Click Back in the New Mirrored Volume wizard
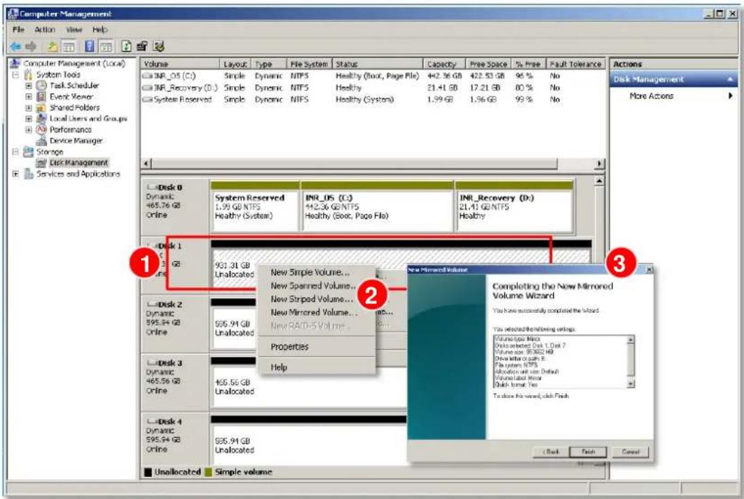 [551, 451]
